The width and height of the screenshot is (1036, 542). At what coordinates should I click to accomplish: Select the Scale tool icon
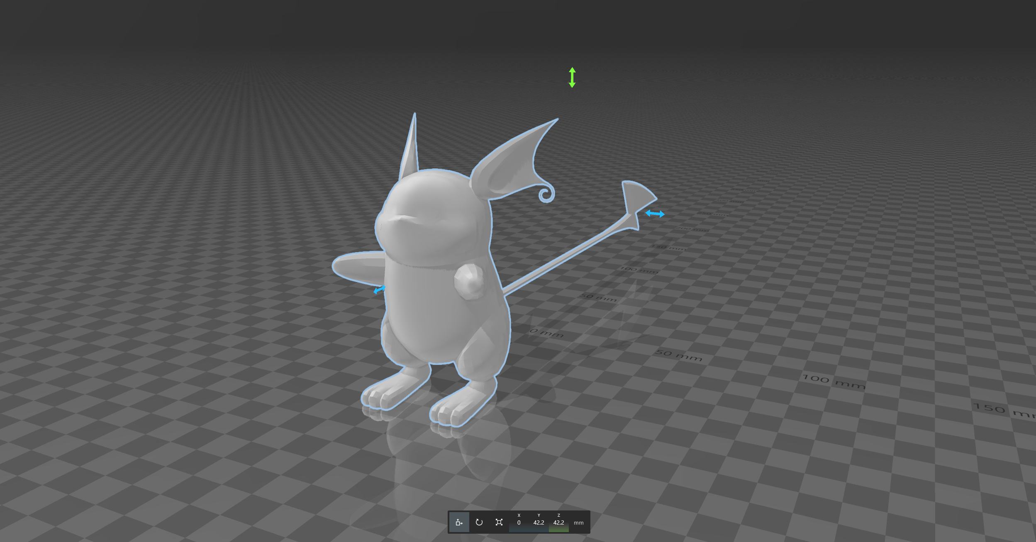[499, 522]
